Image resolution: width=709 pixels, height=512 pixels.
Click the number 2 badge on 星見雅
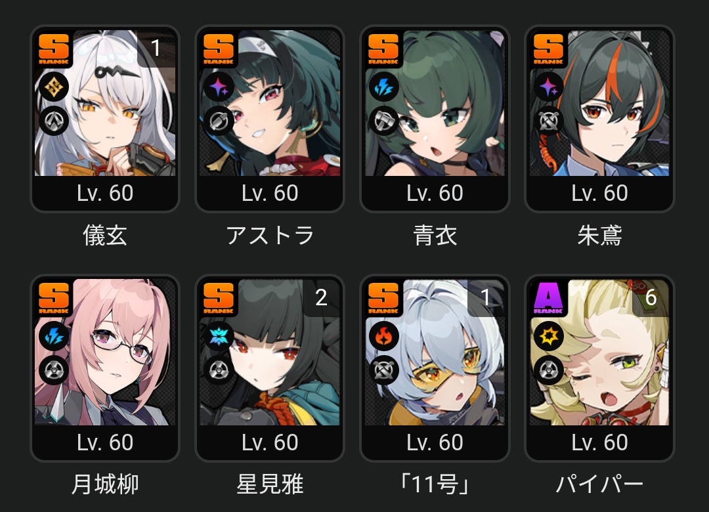pyautogui.click(x=321, y=297)
